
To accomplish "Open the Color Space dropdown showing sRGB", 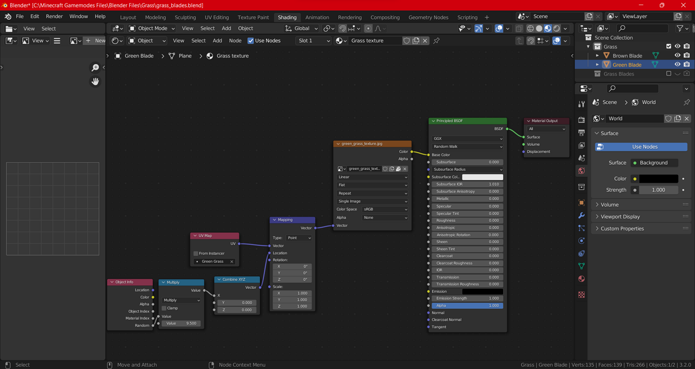I will click(385, 209).
